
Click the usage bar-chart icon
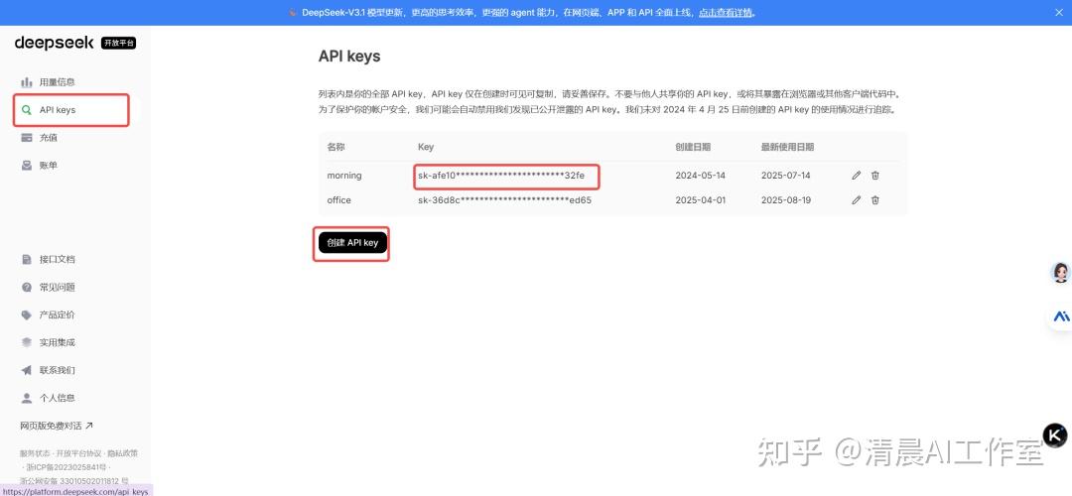[x=27, y=82]
